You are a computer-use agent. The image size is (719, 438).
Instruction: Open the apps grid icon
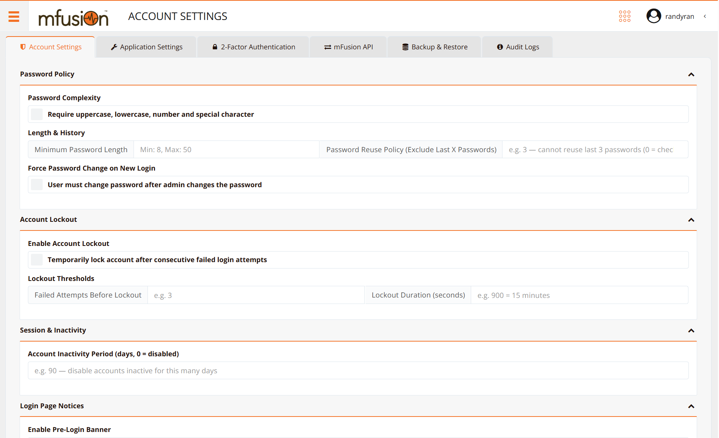[x=624, y=16]
